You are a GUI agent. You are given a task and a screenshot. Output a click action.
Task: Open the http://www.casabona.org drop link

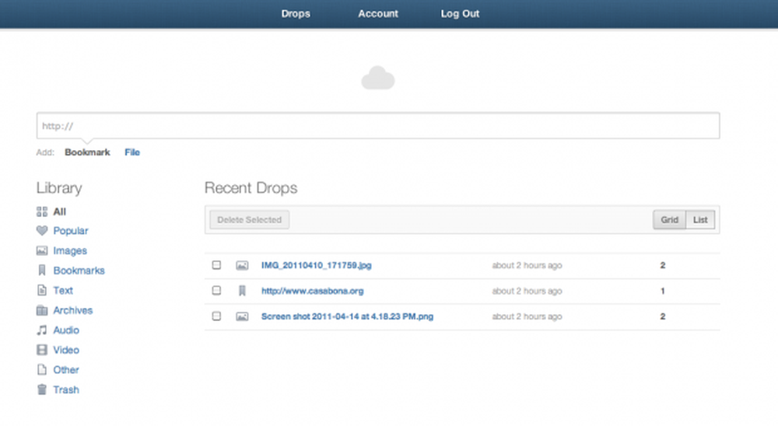(x=313, y=291)
